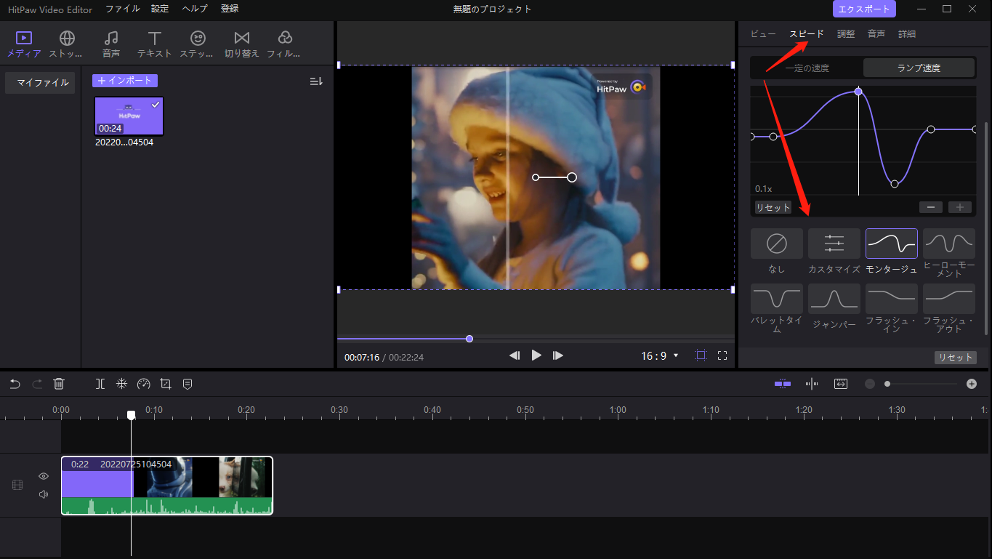
Task: Open the Stickers panel icon
Action: pyautogui.click(x=197, y=38)
